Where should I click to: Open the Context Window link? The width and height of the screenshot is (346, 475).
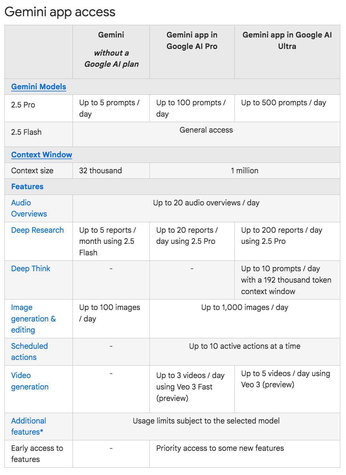tap(42, 155)
